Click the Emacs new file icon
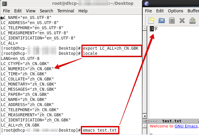This screenshot has height=135, width=199. [151, 20]
